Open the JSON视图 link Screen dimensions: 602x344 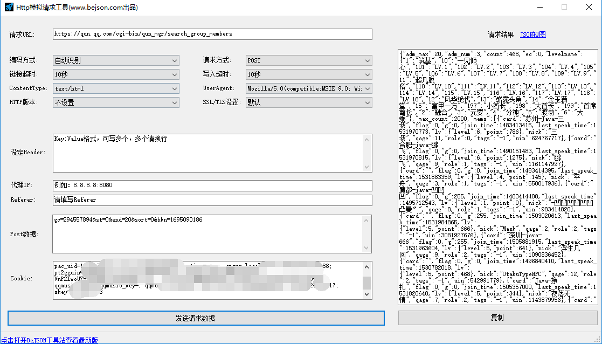click(x=532, y=35)
